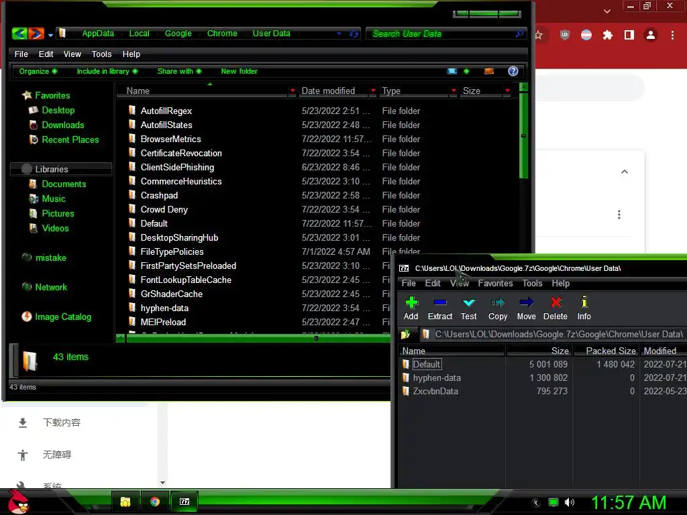Open the Tools menu in Explorer
Screen dimensions: 687x515
pos(102,54)
